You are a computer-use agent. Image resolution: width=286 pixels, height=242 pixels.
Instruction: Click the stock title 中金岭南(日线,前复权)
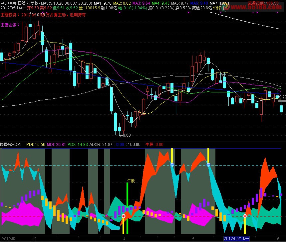[x=20, y=3]
